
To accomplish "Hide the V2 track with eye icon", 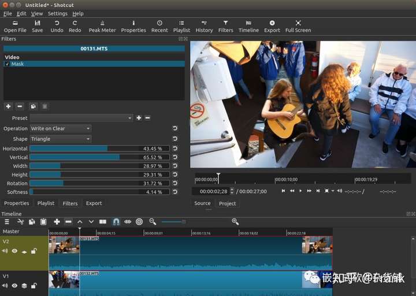I will click(x=14, y=251).
